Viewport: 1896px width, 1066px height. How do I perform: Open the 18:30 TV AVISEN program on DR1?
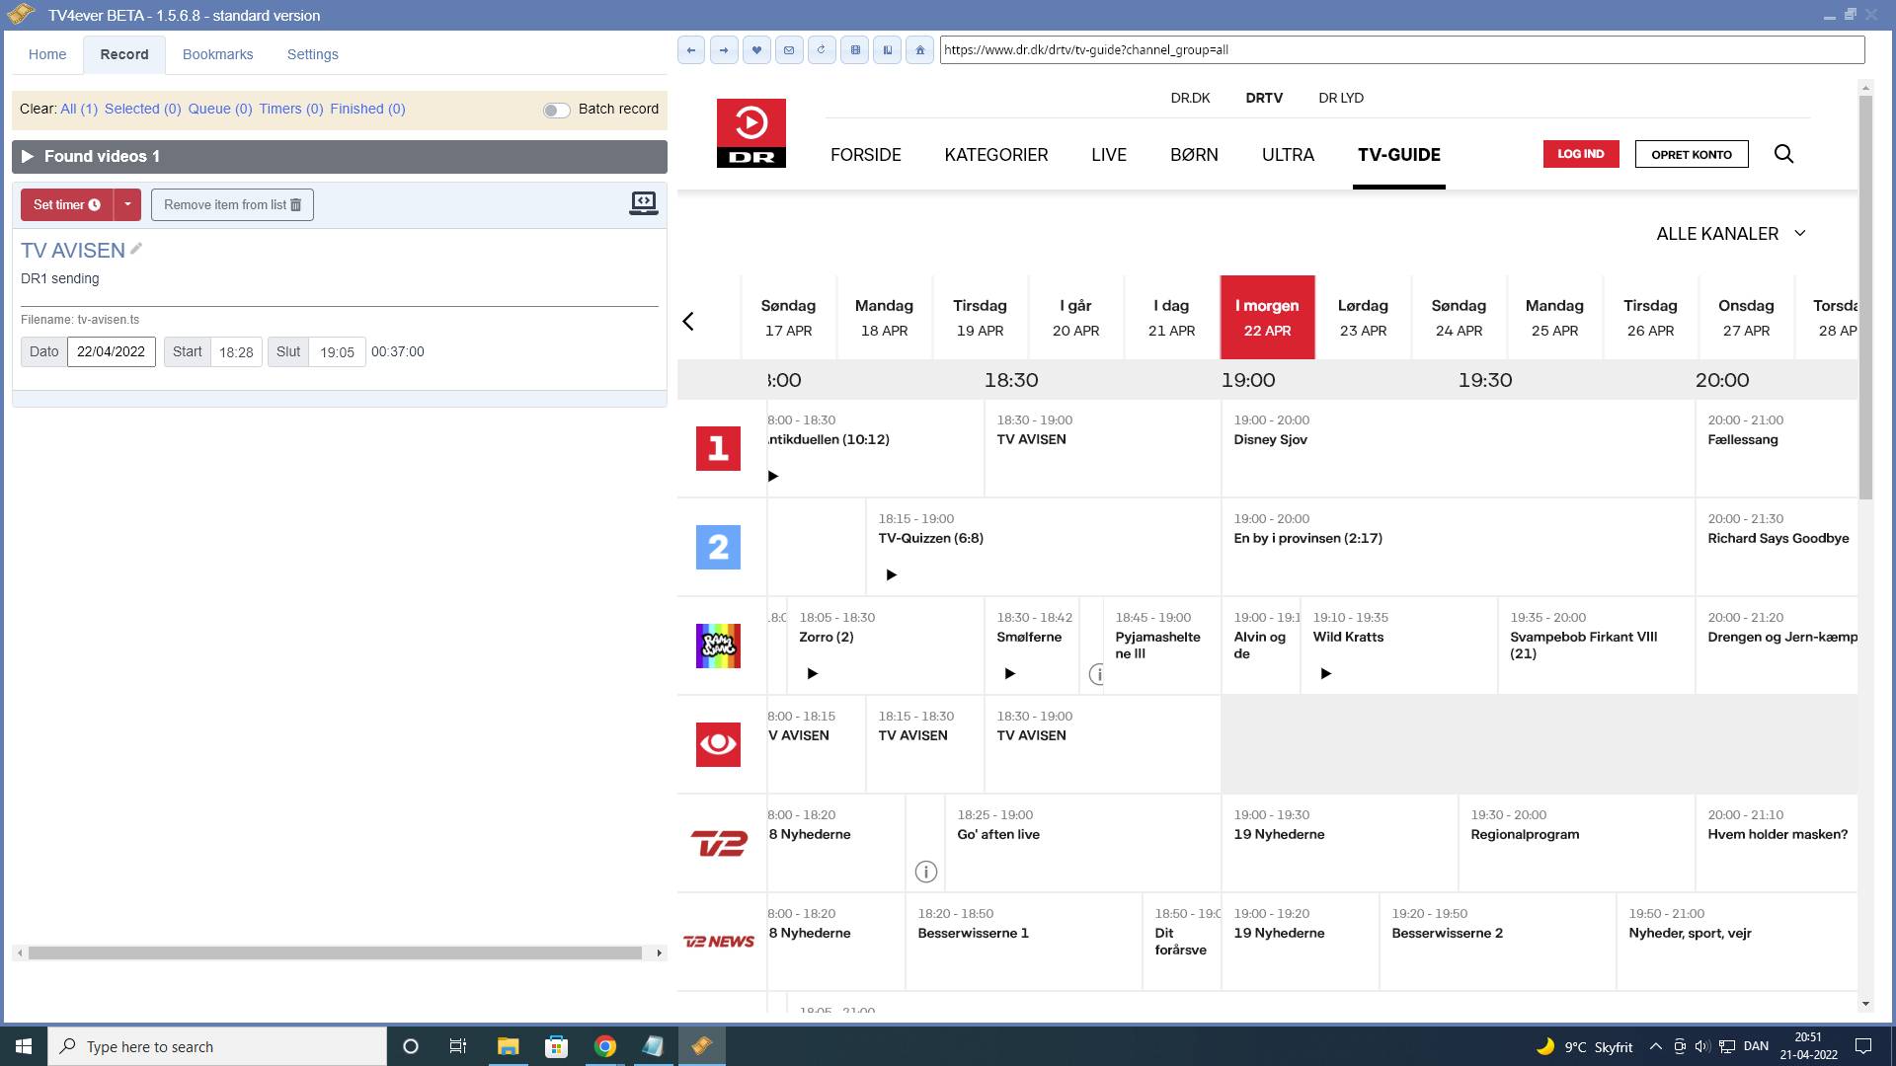point(1102,448)
